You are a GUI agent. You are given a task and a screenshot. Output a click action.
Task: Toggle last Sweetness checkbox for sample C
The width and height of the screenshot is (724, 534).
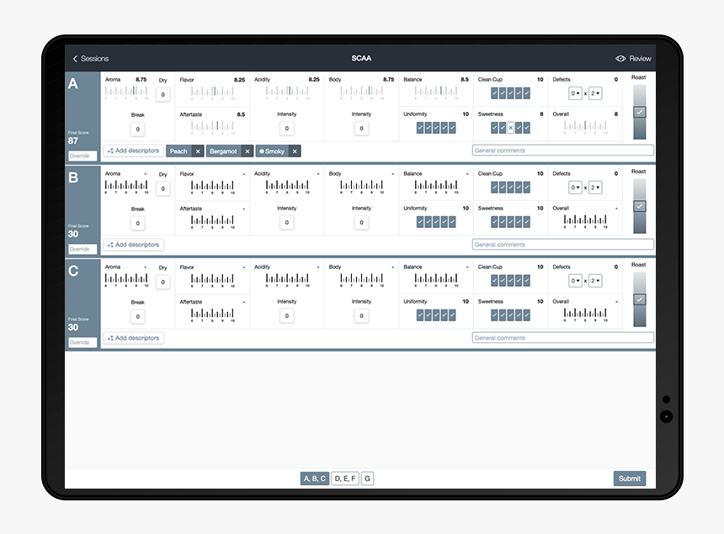pos(526,315)
